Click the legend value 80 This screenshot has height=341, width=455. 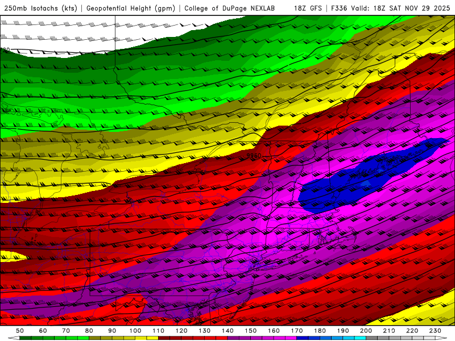click(x=89, y=331)
